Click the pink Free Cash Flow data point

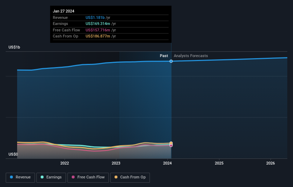(x=171, y=146)
